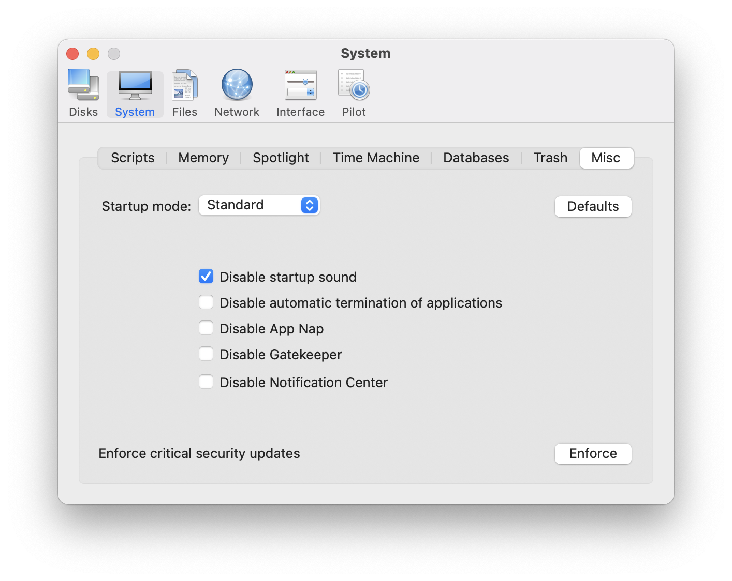Viewport: 732px width, 581px height.
Task: Tick the Disable App Nap checkbox
Action: (x=206, y=328)
